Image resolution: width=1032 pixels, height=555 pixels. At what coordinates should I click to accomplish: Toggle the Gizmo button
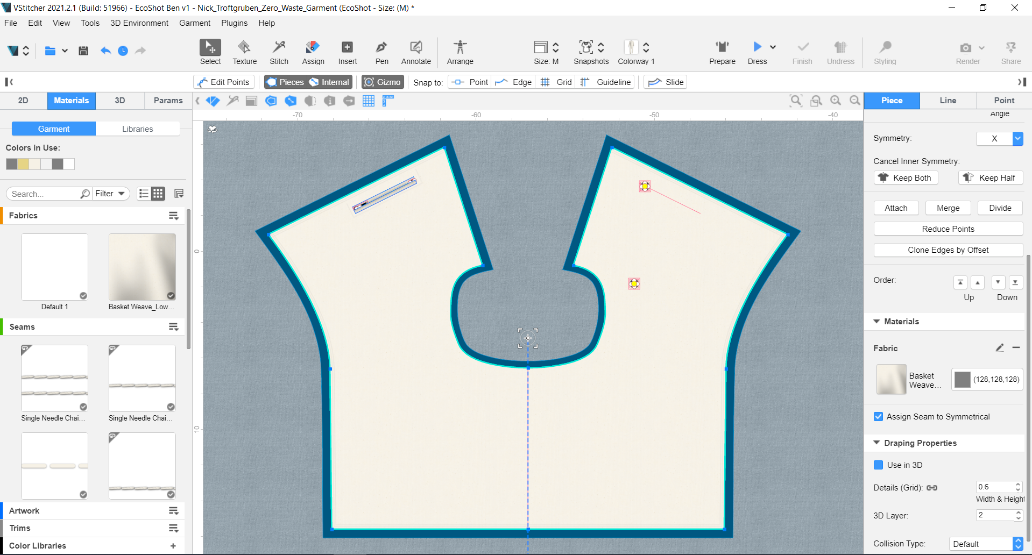coord(383,82)
